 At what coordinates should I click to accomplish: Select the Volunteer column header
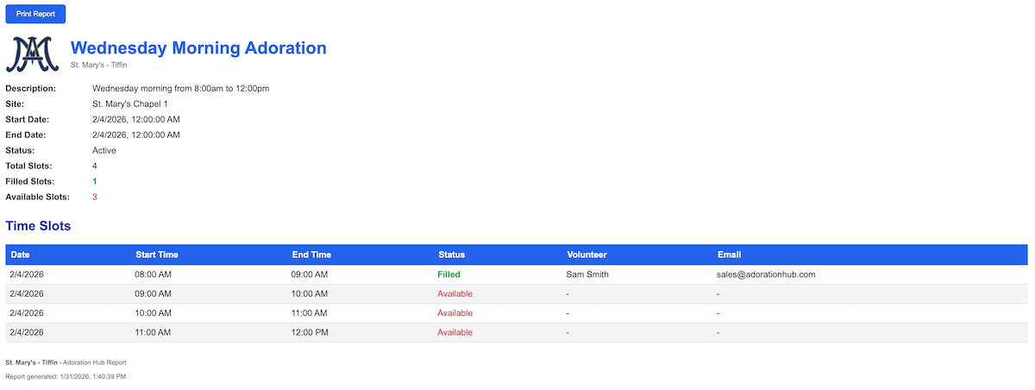click(x=586, y=255)
